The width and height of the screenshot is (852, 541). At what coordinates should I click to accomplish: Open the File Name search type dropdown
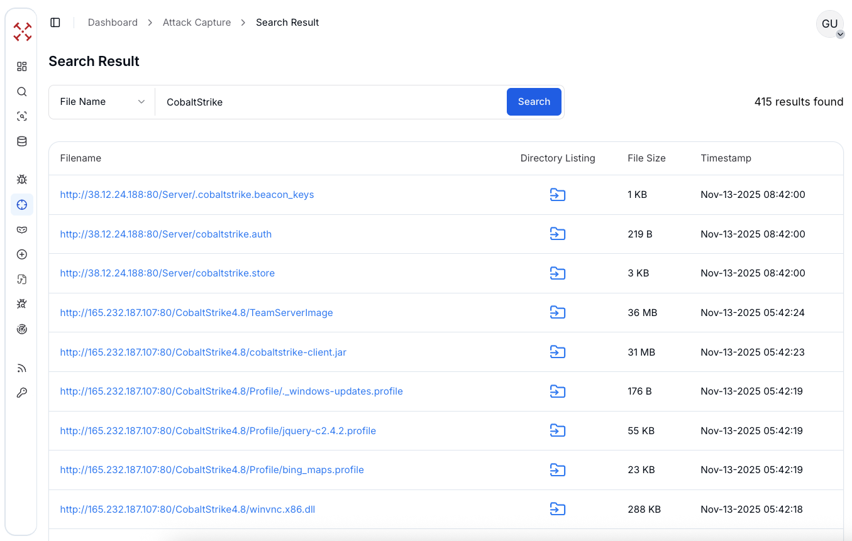point(101,101)
